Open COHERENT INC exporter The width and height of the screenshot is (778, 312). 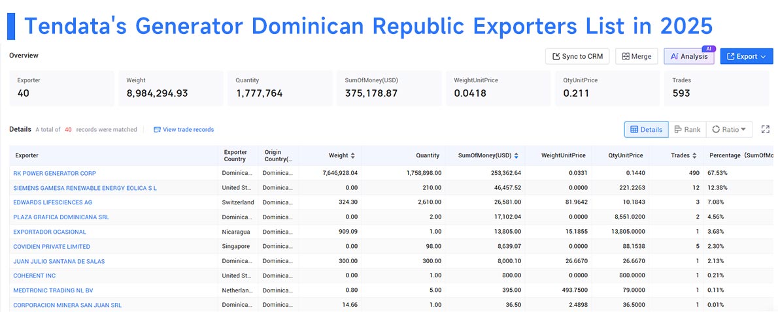tap(35, 276)
